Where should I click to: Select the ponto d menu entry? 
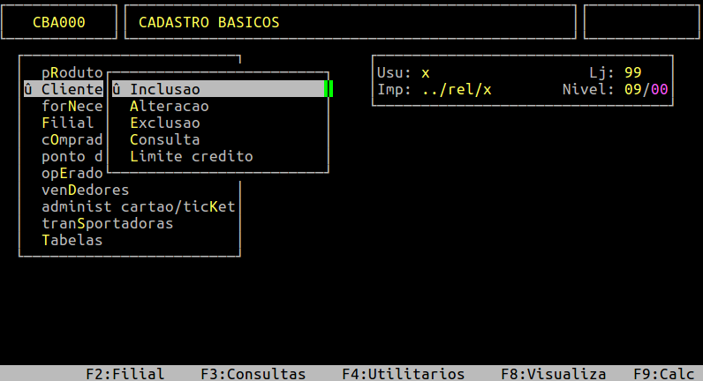(72, 156)
